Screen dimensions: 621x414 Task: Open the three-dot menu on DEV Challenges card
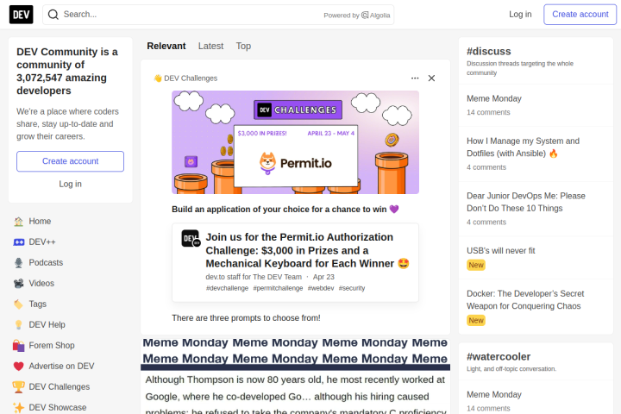coord(415,78)
